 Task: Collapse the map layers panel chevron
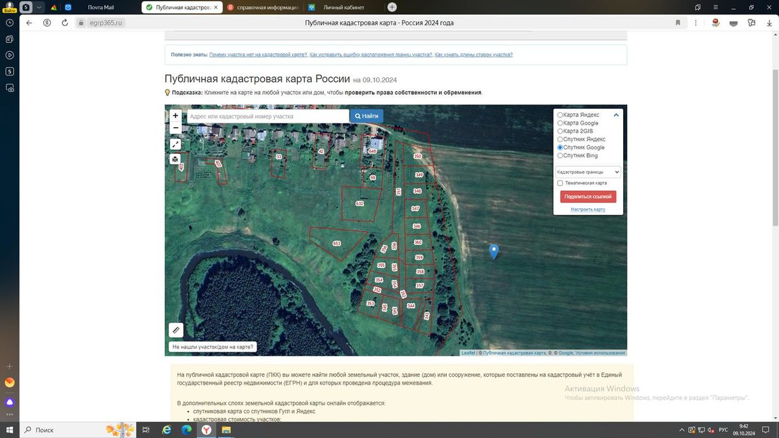(x=616, y=115)
